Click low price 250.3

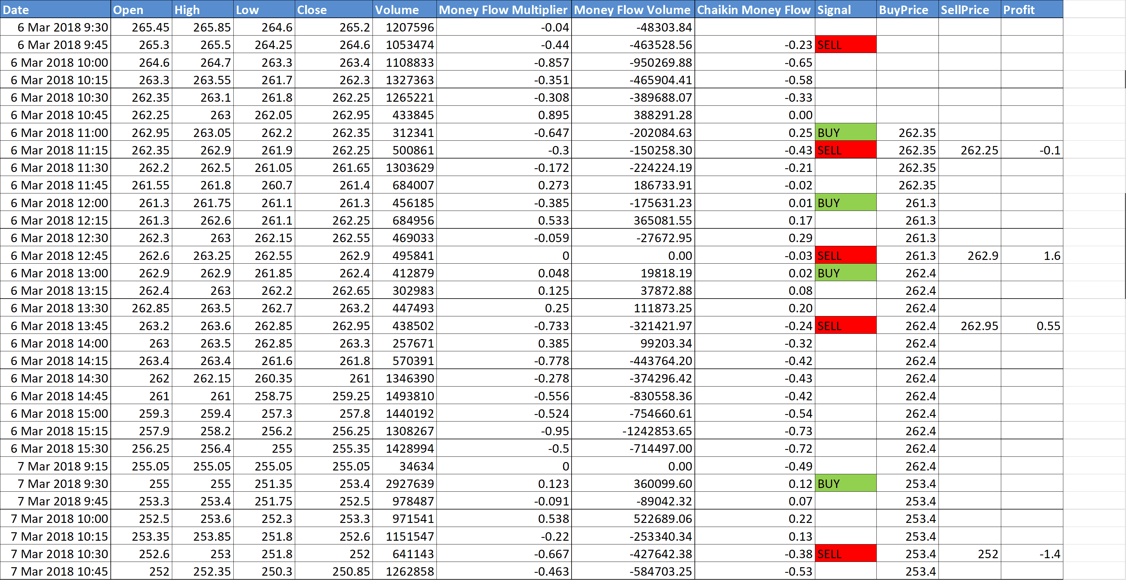264,571
